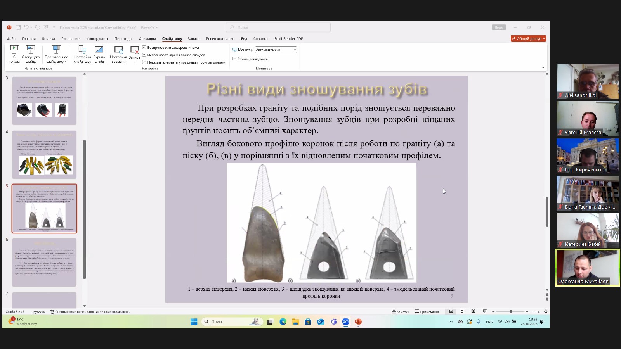Select slide 4 thumbnail in the panel
The image size is (621, 349).
coord(44,155)
